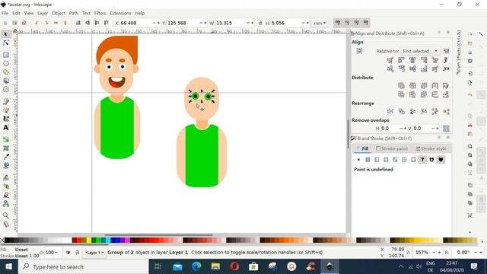
Task: Align bottom edges of objects
Action: tap(424, 68)
